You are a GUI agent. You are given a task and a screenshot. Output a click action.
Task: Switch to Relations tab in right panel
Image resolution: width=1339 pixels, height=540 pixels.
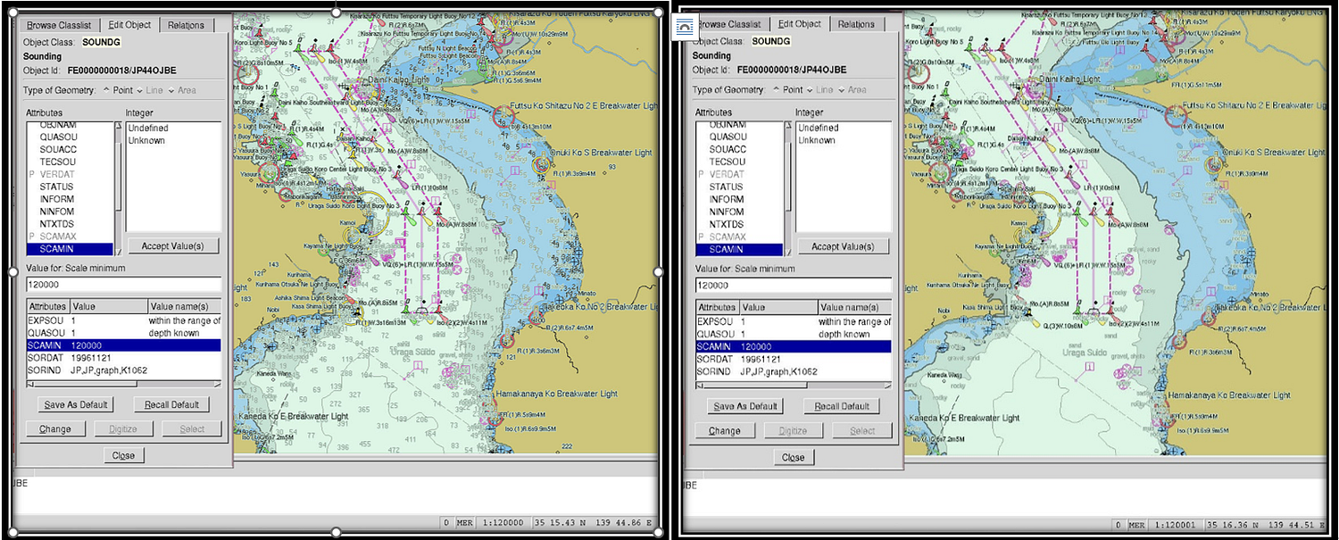pyautogui.click(x=856, y=24)
